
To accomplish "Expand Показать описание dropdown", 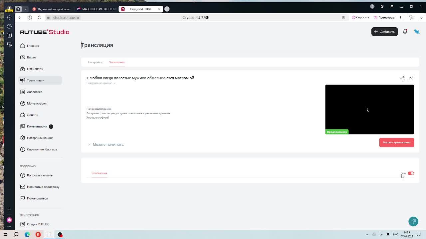I will [x=101, y=83].
